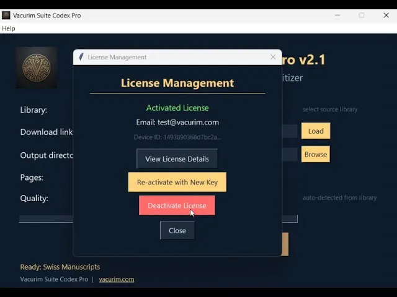Click the Quality: label

click(x=34, y=198)
